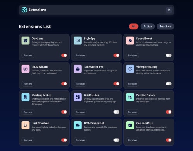Click the TabMaster Pro extension icon

point(78,69)
